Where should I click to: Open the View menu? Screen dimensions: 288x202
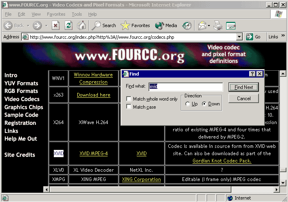[36, 14]
